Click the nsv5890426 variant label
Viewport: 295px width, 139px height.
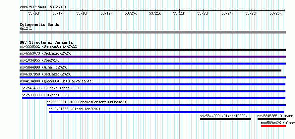pyautogui.click(x=278, y=123)
